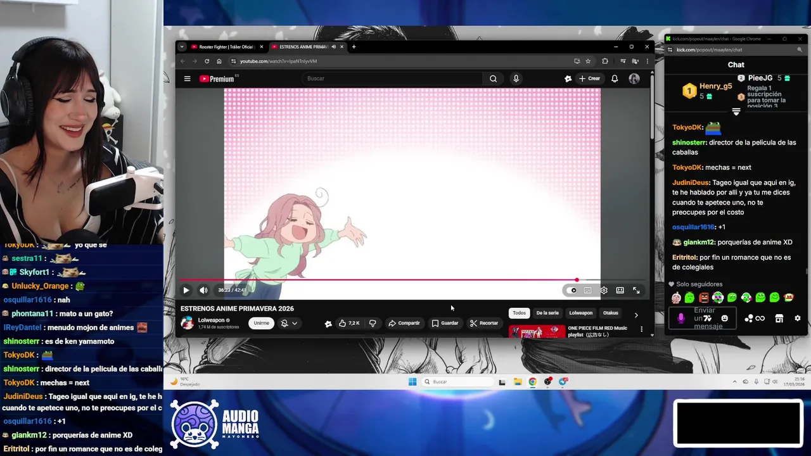Show more filter chips arrow
Image resolution: width=811 pixels, height=456 pixels.
tap(636, 314)
